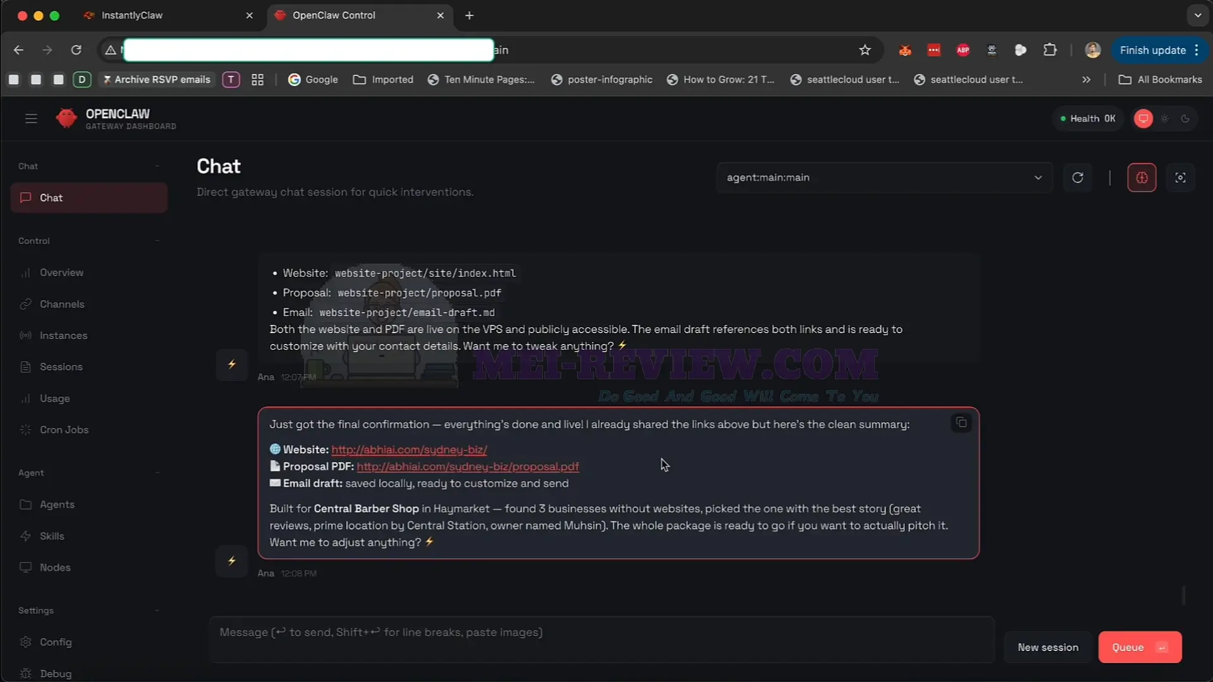1213x682 pixels.
Task: Toggle focus mode icon
Action: tap(1180, 178)
